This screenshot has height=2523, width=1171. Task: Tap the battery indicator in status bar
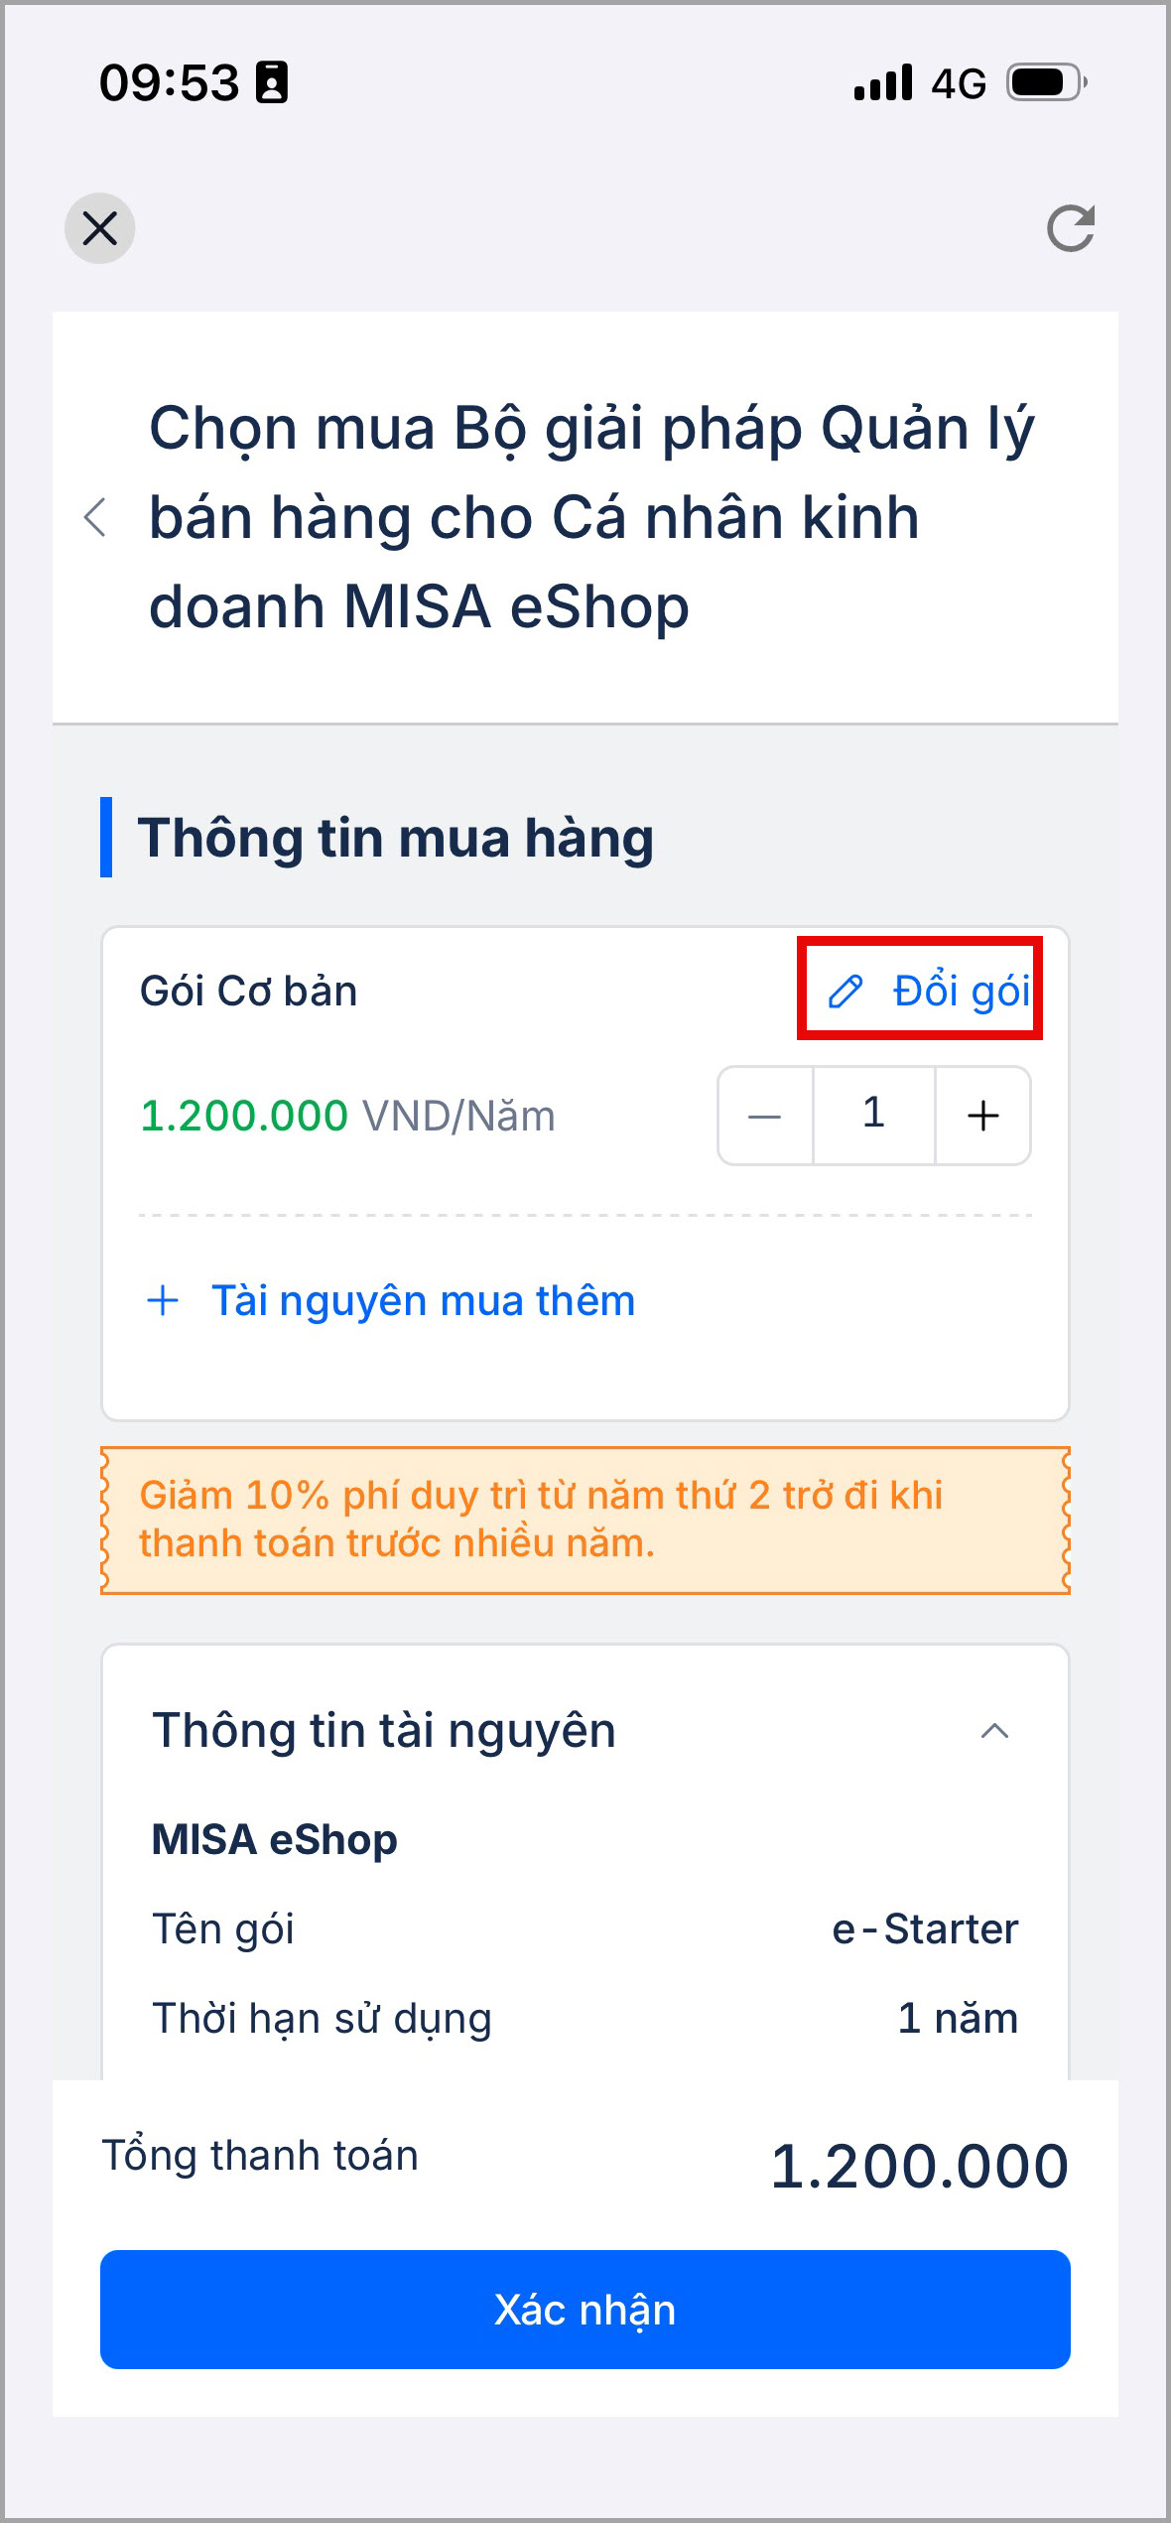click(x=1047, y=82)
